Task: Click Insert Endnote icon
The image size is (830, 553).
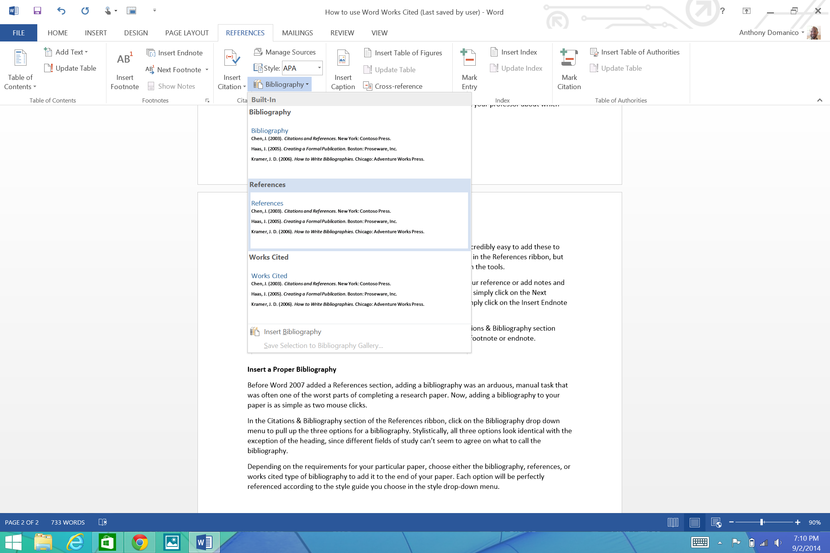Action: pyautogui.click(x=151, y=53)
